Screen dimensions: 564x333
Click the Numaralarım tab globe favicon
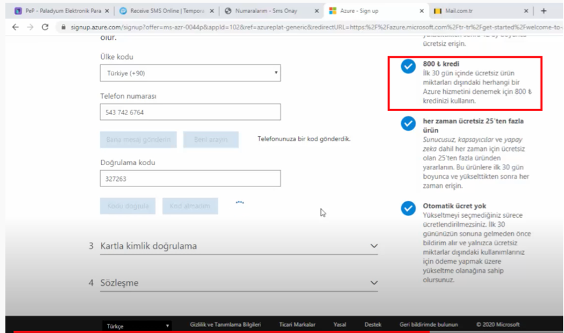click(x=228, y=11)
